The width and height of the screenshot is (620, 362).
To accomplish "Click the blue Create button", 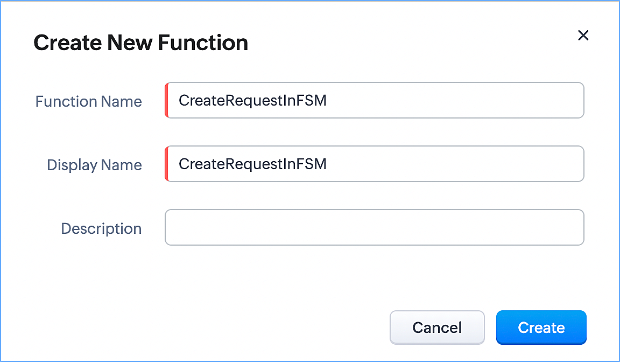I will 541,328.
